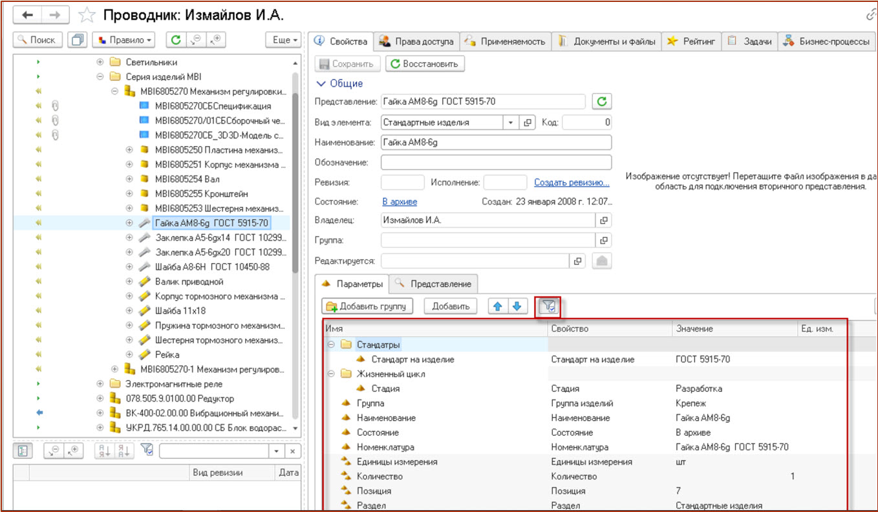The height and width of the screenshot is (512, 878).
Task: Click the green refresh icon in the tree toolbar
Action: [175, 40]
